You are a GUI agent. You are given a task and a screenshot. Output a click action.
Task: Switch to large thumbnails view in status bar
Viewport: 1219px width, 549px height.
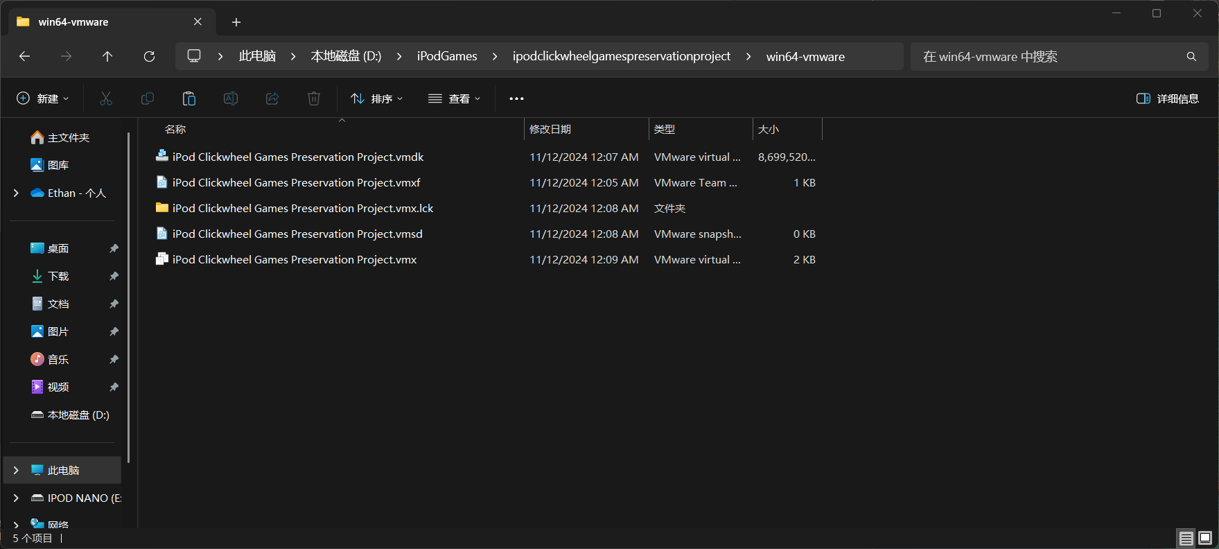(x=1205, y=538)
